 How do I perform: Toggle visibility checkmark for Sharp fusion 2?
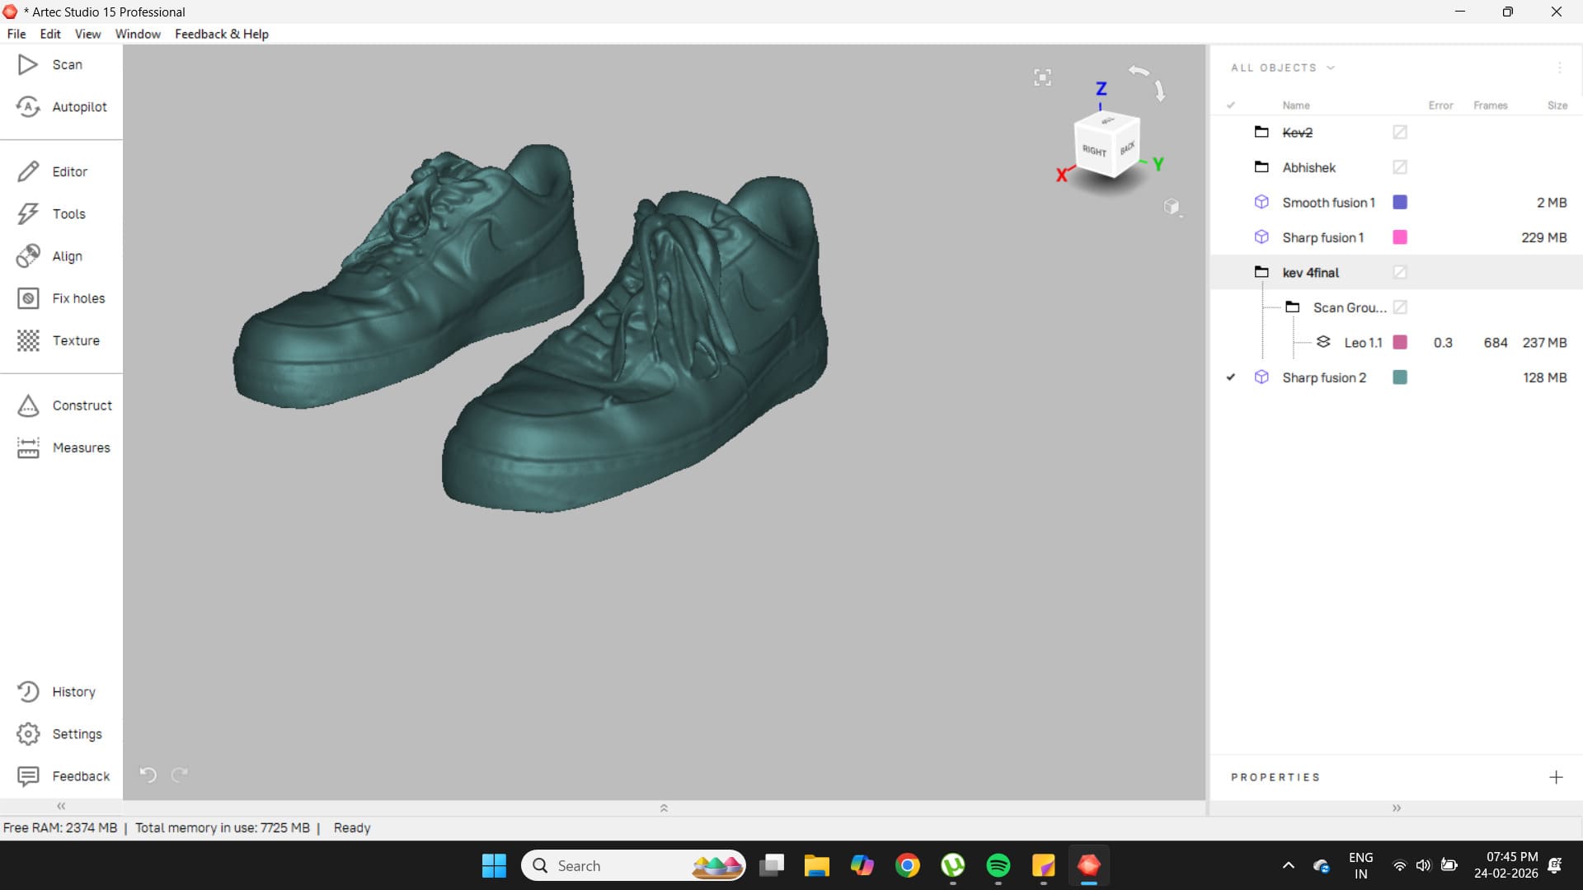[1231, 377]
